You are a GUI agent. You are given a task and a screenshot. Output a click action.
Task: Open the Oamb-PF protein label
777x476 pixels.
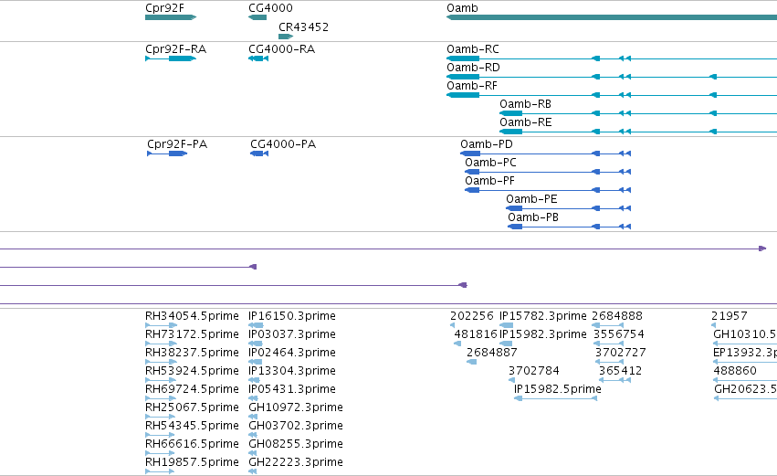[x=489, y=181]
